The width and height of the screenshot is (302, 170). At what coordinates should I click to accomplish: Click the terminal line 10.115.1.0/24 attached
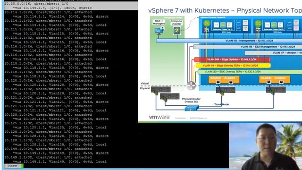click(x=48, y=29)
